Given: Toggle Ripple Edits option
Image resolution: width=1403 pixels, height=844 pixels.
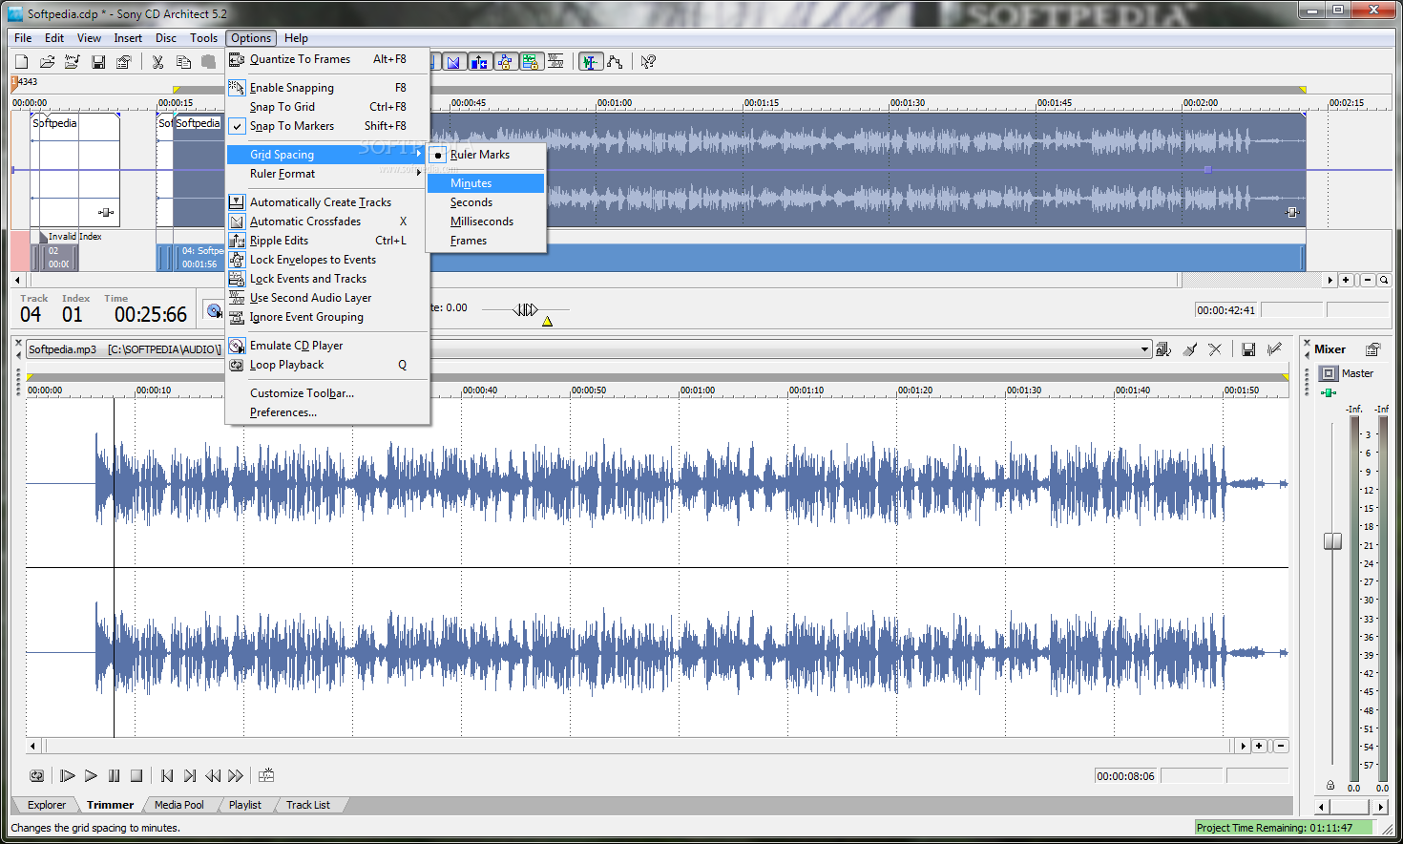Looking at the screenshot, I should click(327, 241).
